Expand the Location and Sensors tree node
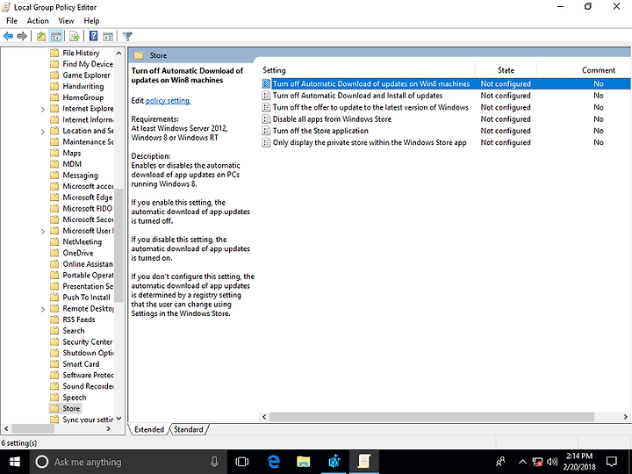 pyautogui.click(x=43, y=131)
